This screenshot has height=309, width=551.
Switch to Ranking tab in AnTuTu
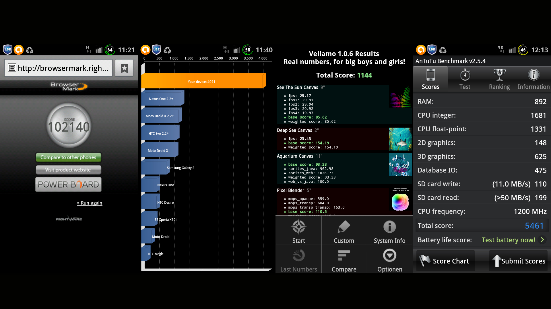[499, 79]
